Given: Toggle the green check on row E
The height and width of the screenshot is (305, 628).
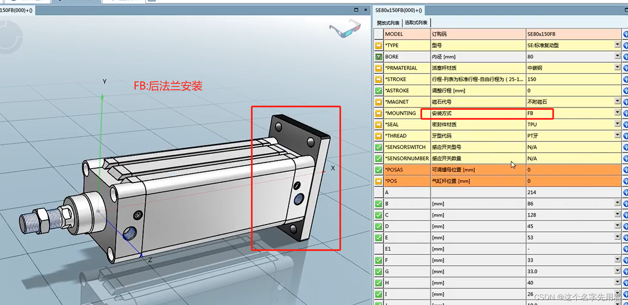Looking at the screenshot, I should 378,237.
